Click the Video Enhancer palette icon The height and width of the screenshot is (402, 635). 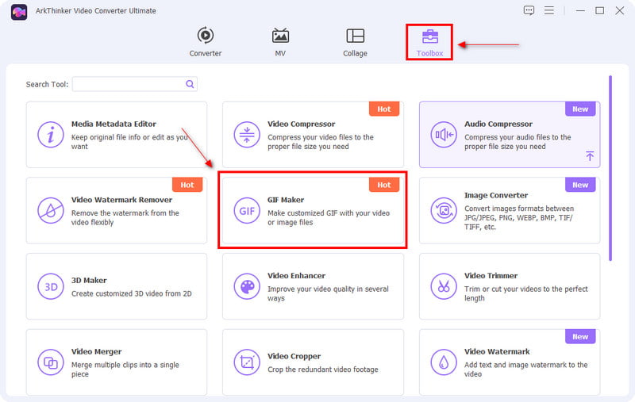coord(247,286)
